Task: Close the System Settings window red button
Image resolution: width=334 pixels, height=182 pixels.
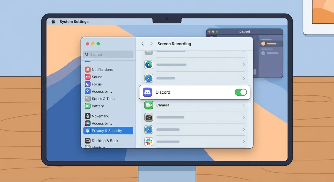Action: click(88, 44)
